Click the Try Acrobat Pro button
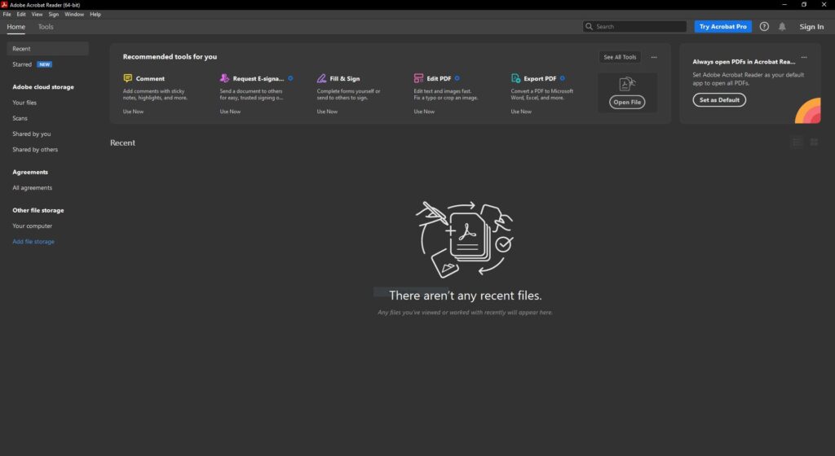The image size is (835, 456). tap(722, 27)
